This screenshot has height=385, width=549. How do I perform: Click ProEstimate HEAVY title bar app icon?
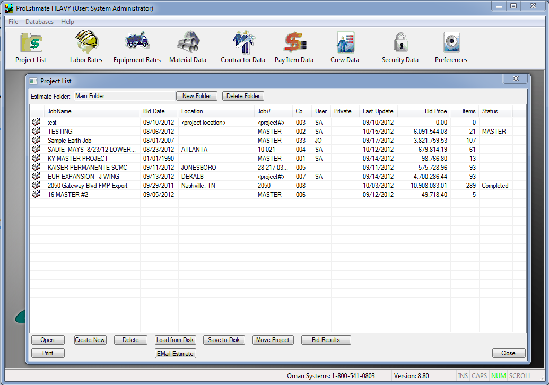9,8
